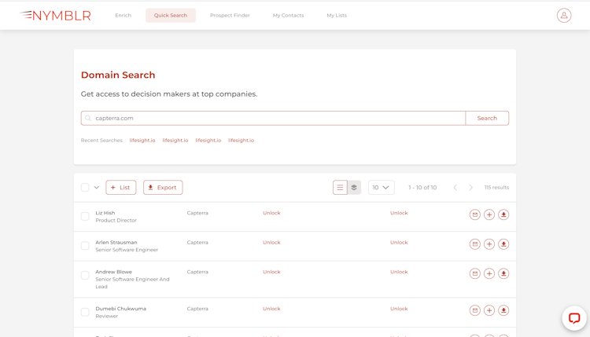Click first lifesight.io recent search
Image resolution: width=590 pixels, height=337 pixels.
142,140
